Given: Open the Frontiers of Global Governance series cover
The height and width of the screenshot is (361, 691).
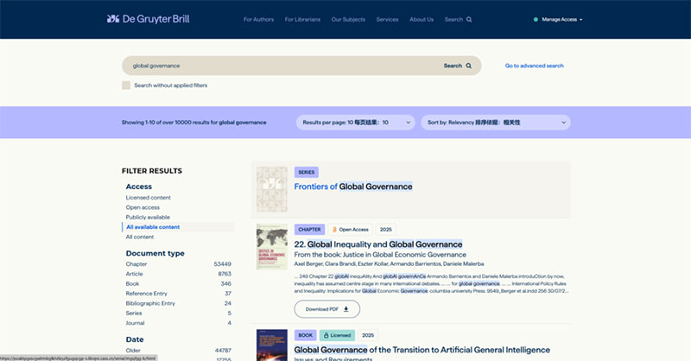Looking at the screenshot, I should click(272, 190).
